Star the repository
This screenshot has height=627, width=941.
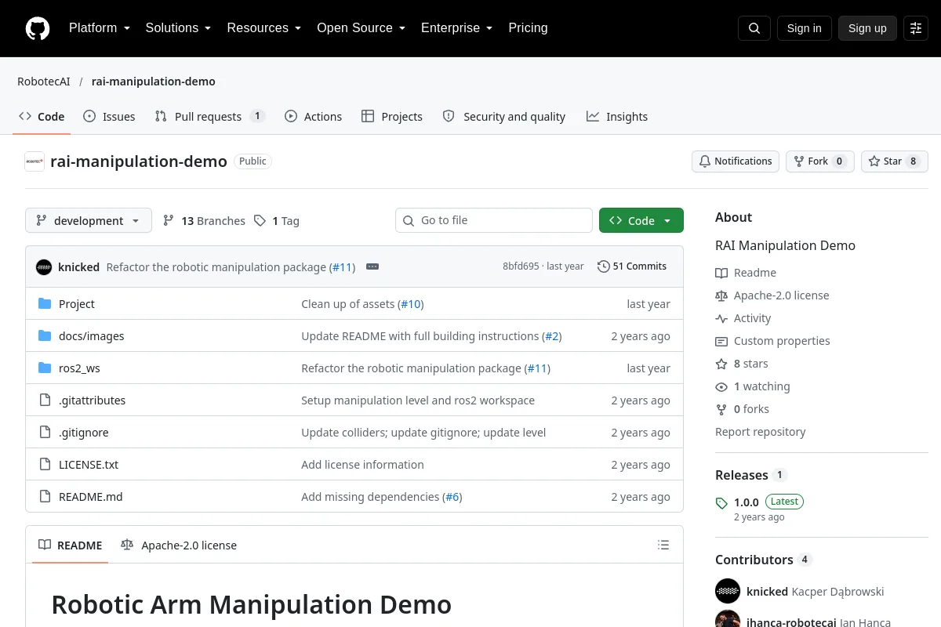coord(895,161)
